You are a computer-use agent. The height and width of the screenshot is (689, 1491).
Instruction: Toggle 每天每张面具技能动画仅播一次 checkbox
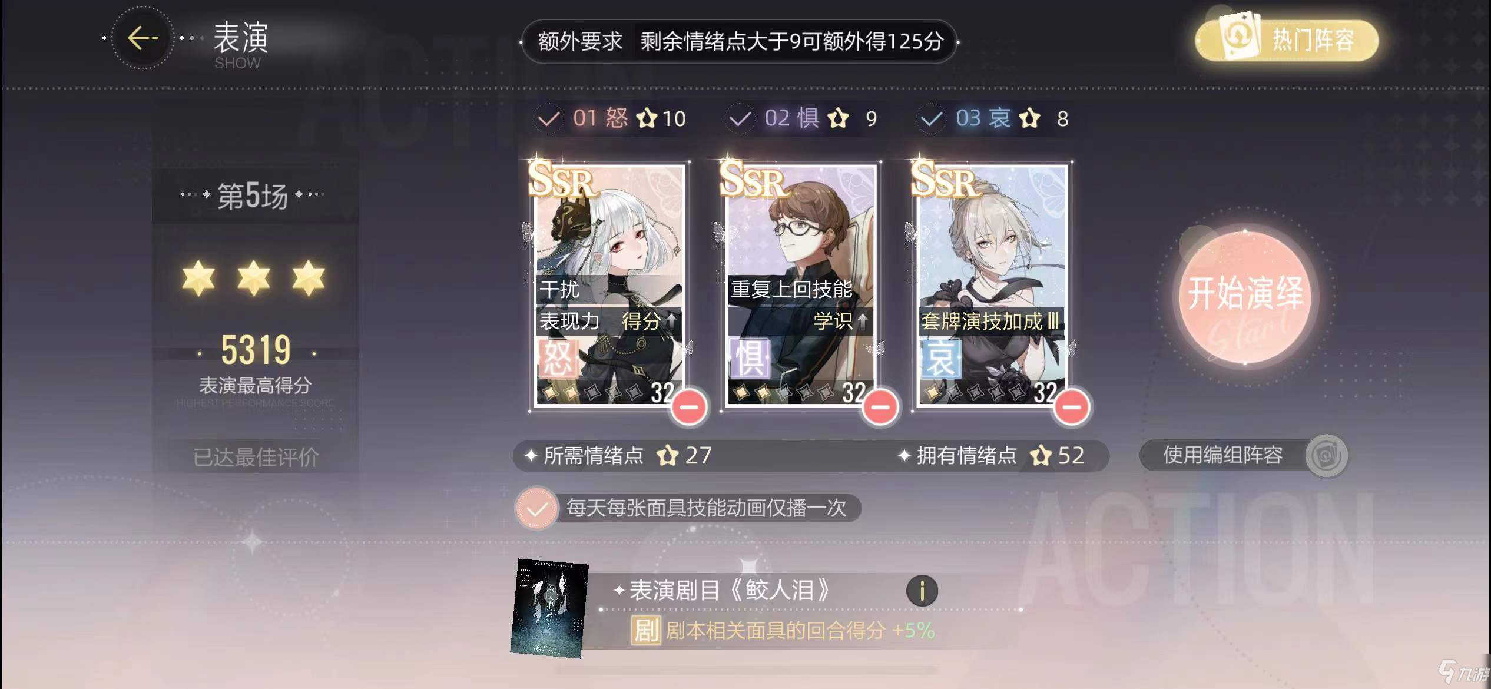coord(536,508)
